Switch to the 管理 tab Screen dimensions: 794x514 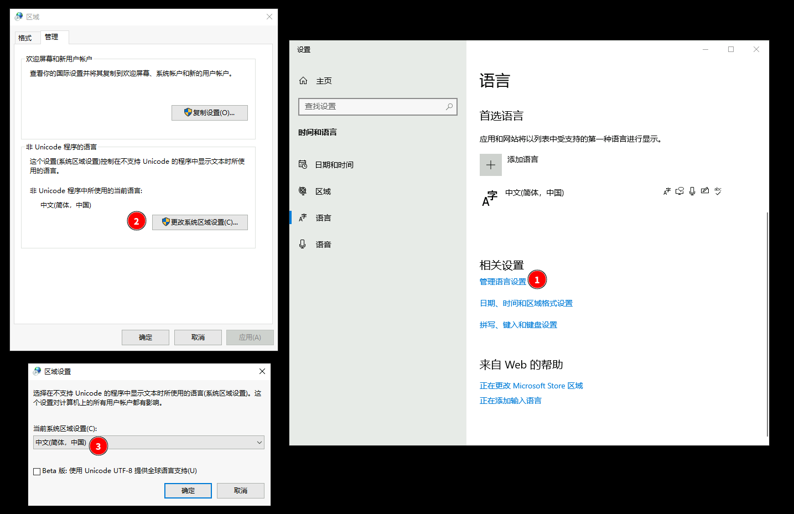coord(53,37)
